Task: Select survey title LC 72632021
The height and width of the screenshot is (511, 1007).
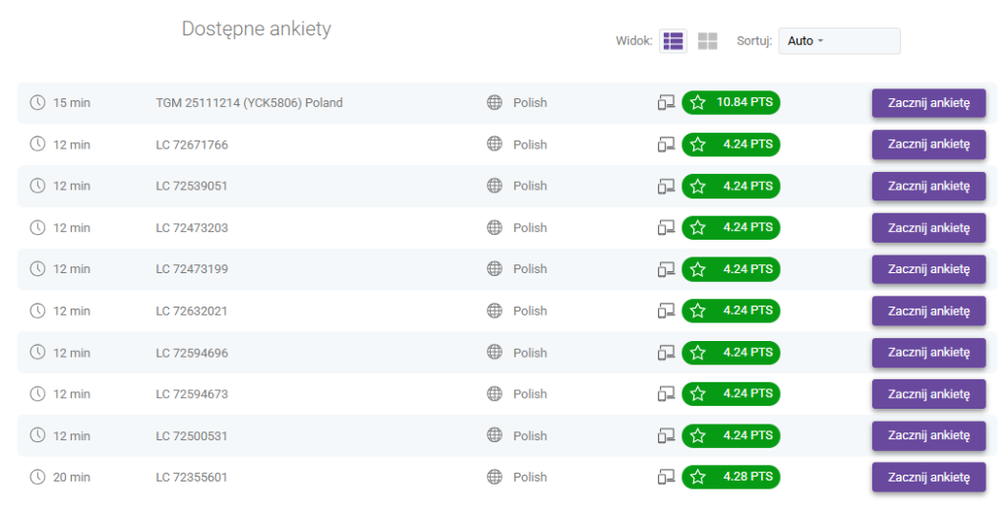Action: [192, 311]
